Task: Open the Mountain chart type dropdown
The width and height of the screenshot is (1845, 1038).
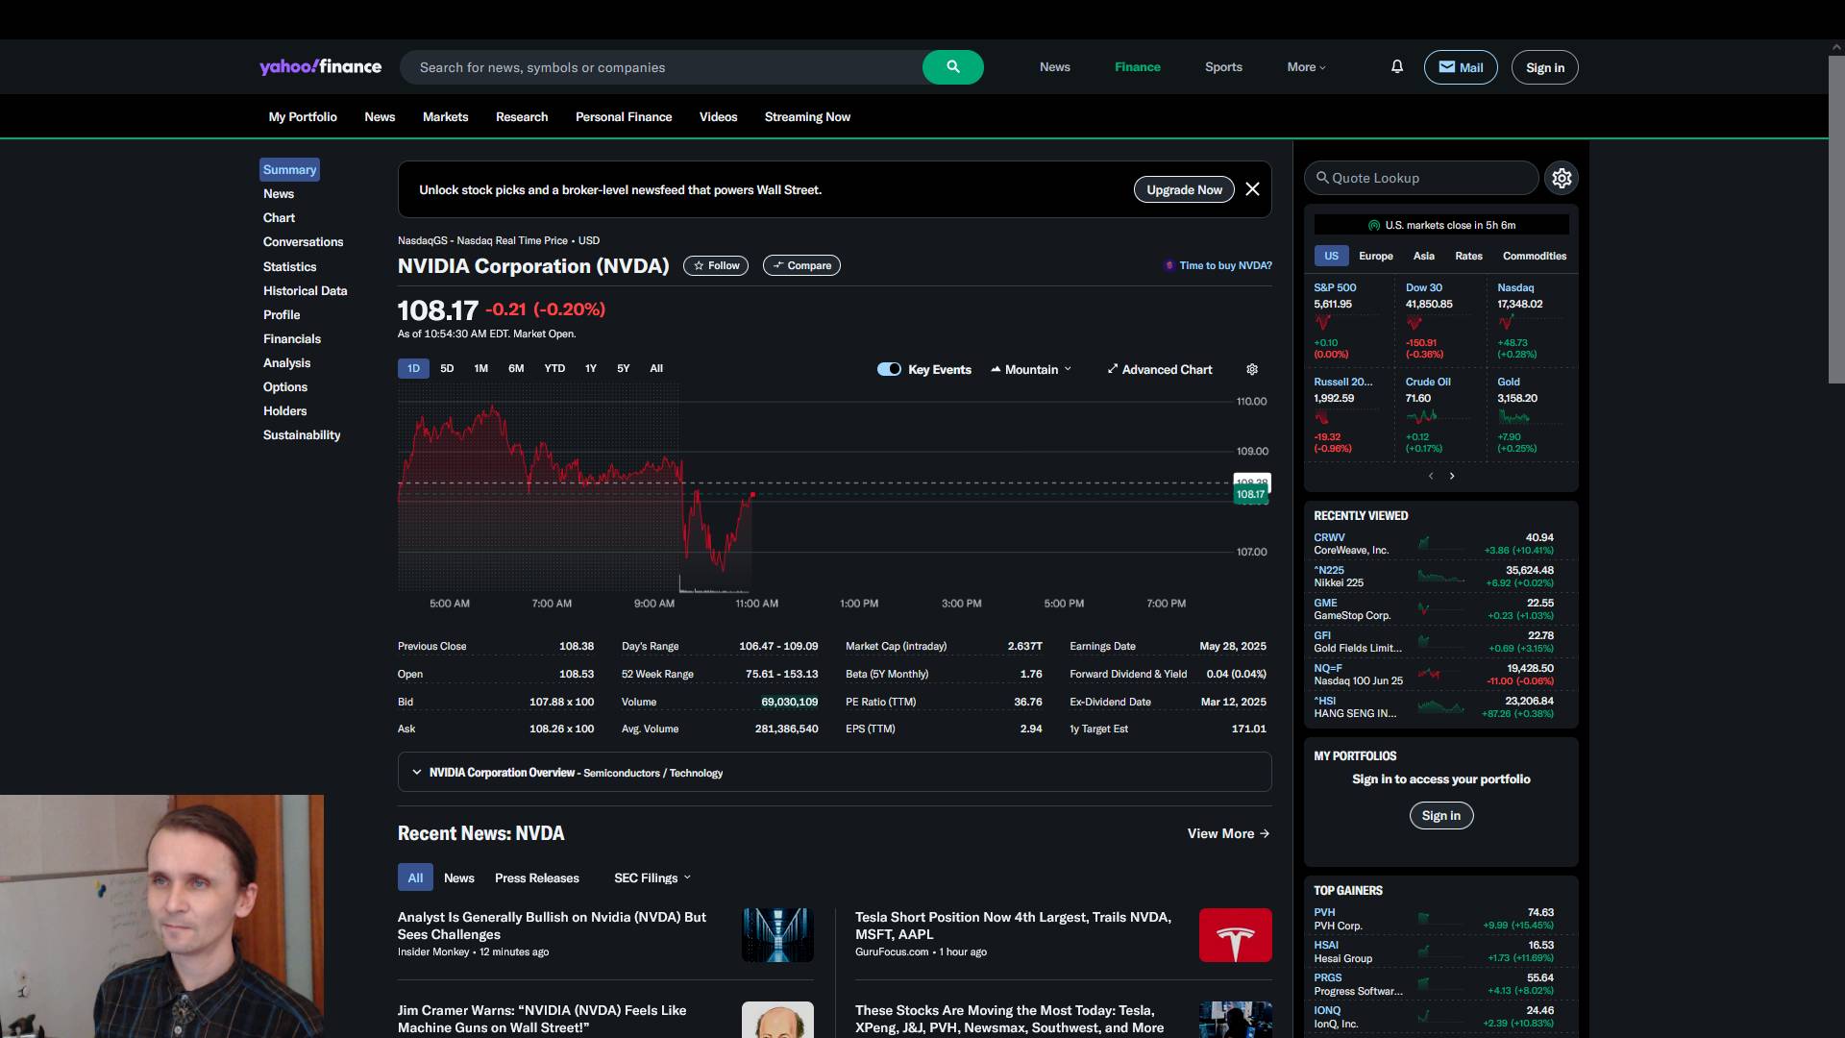Action: click(1031, 369)
